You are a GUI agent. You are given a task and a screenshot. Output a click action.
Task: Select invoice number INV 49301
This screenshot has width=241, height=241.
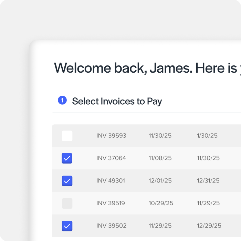pyautogui.click(x=111, y=181)
